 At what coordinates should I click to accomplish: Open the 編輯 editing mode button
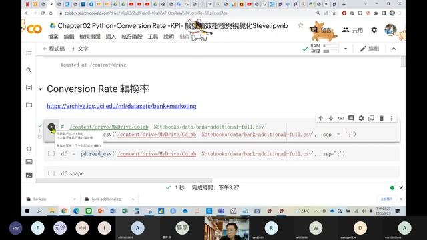(x=370, y=49)
